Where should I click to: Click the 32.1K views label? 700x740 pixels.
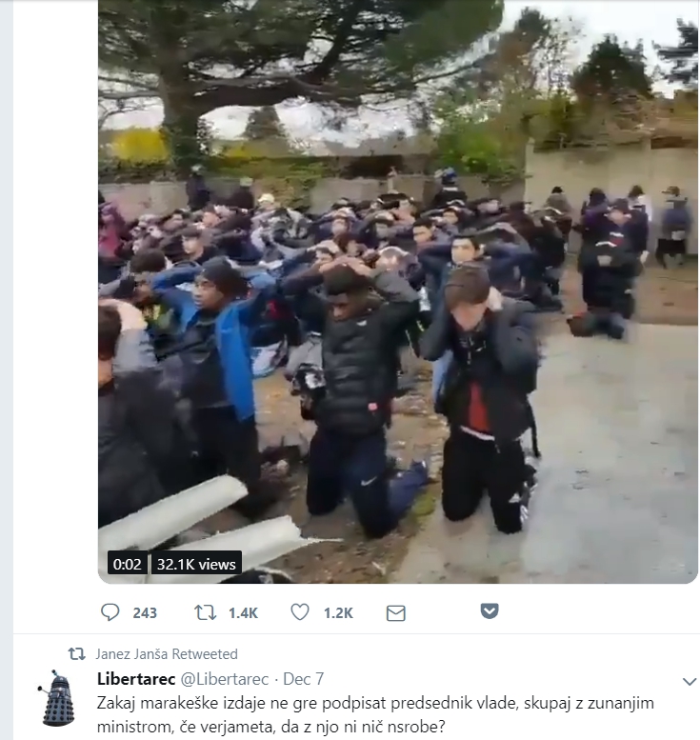(196, 564)
